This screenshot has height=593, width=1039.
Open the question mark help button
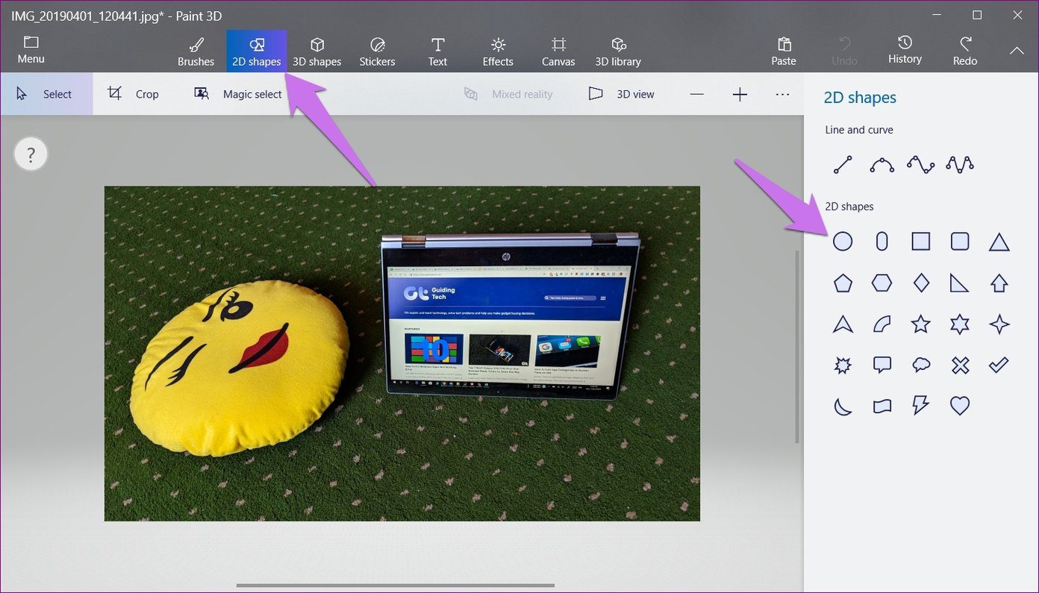pos(31,155)
